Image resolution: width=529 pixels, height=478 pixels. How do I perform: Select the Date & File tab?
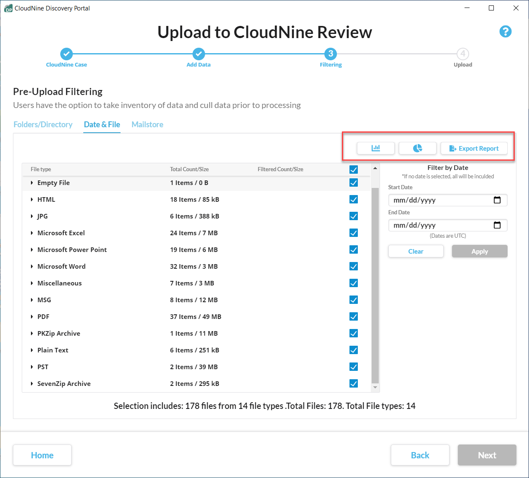[x=102, y=124]
